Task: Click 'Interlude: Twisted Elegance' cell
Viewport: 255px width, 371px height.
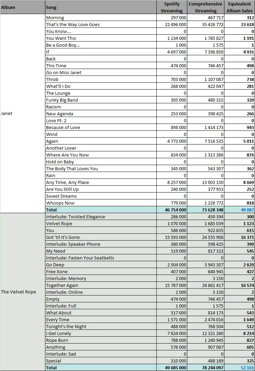Action: [101, 217]
